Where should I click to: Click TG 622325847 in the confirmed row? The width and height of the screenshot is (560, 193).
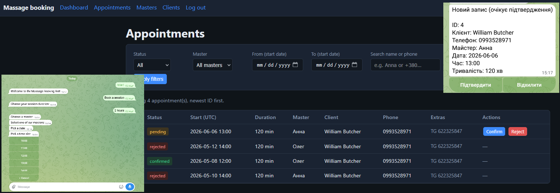446,161
